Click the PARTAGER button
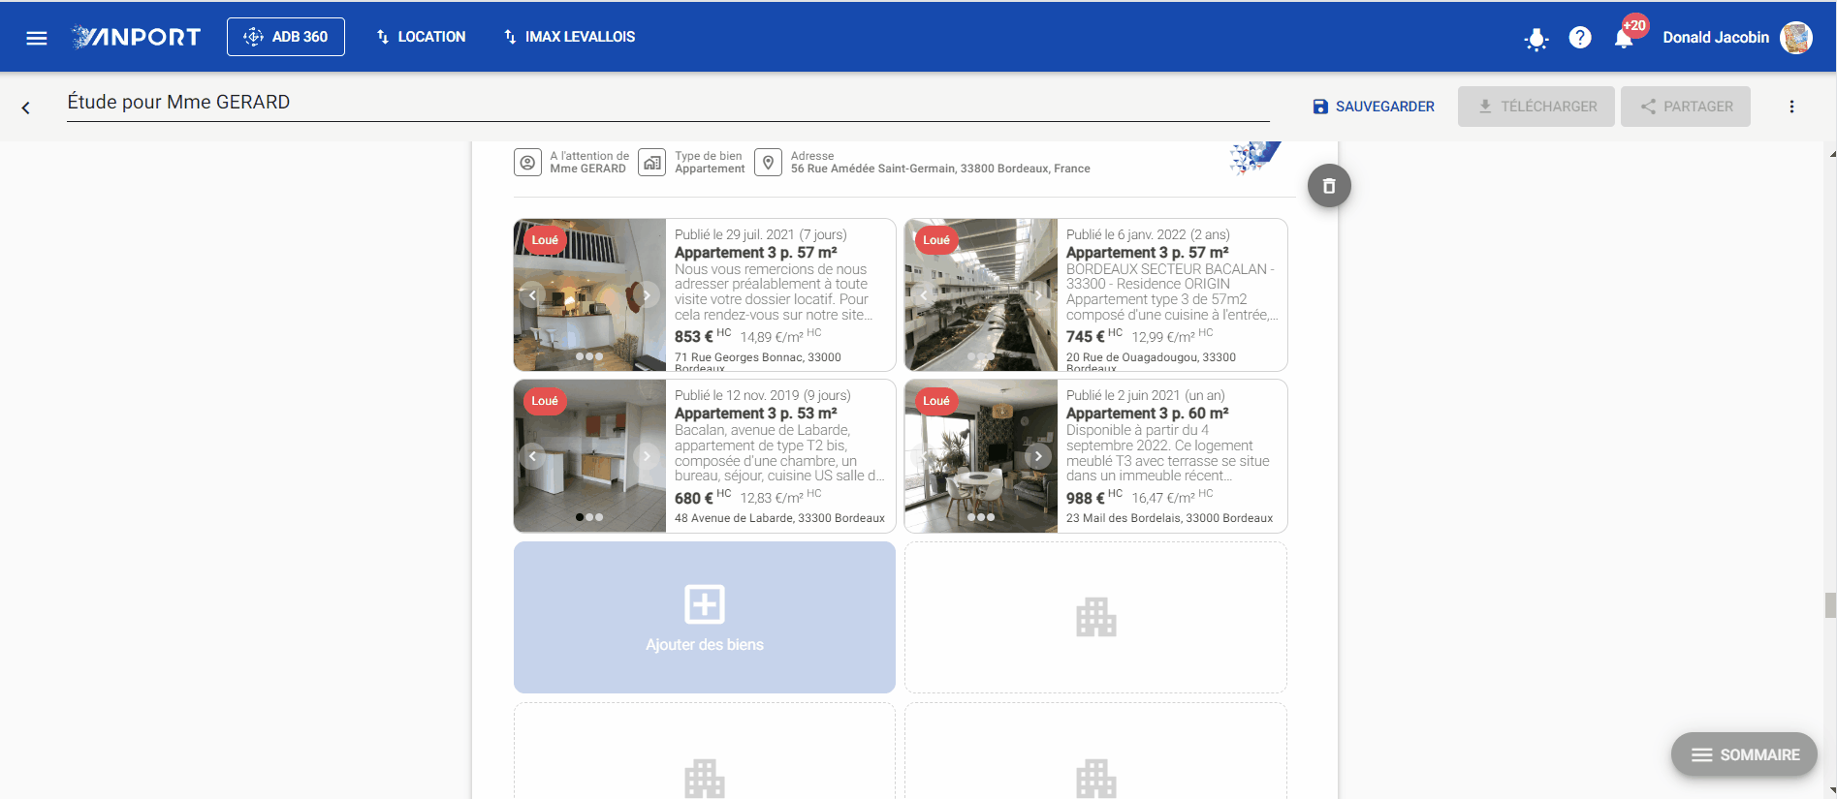 pos(1686,107)
